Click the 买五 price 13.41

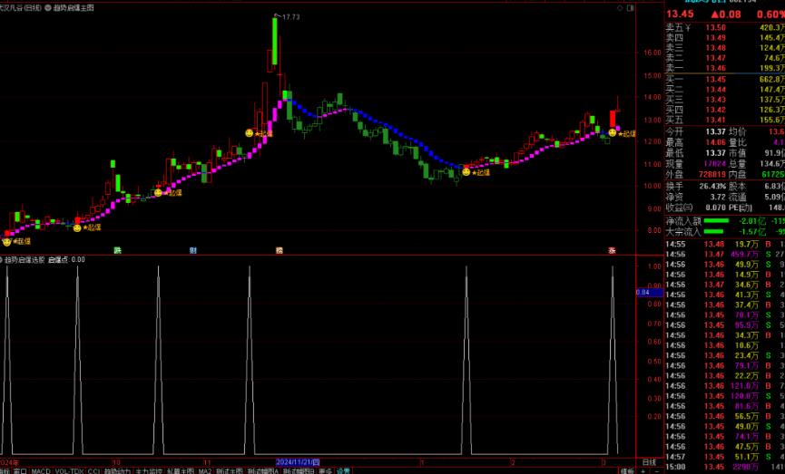[x=715, y=120]
